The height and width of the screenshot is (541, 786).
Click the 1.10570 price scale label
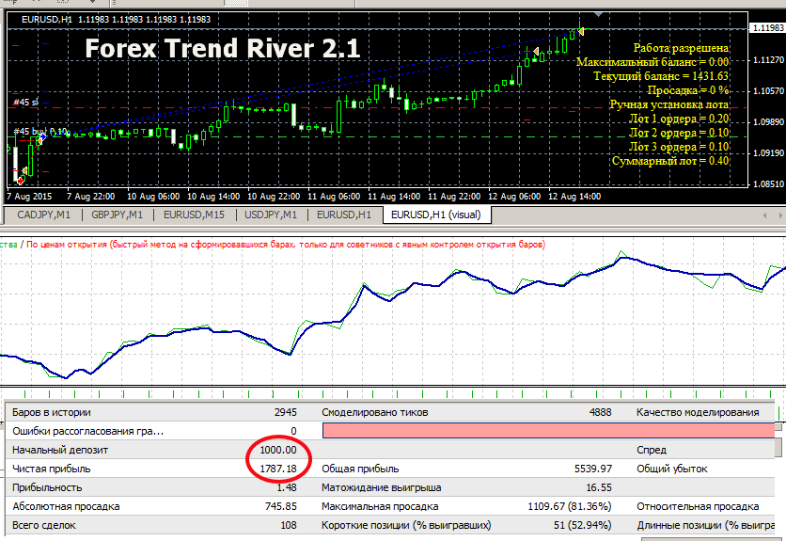768,91
